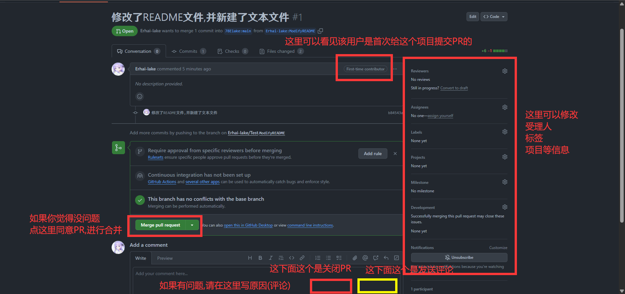Switch to comment Preview tab
Screen dimensions: 625x294
click(165, 258)
